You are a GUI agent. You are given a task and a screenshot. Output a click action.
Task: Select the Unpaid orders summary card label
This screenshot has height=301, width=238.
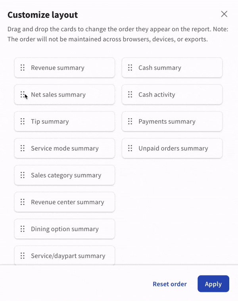click(x=173, y=148)
